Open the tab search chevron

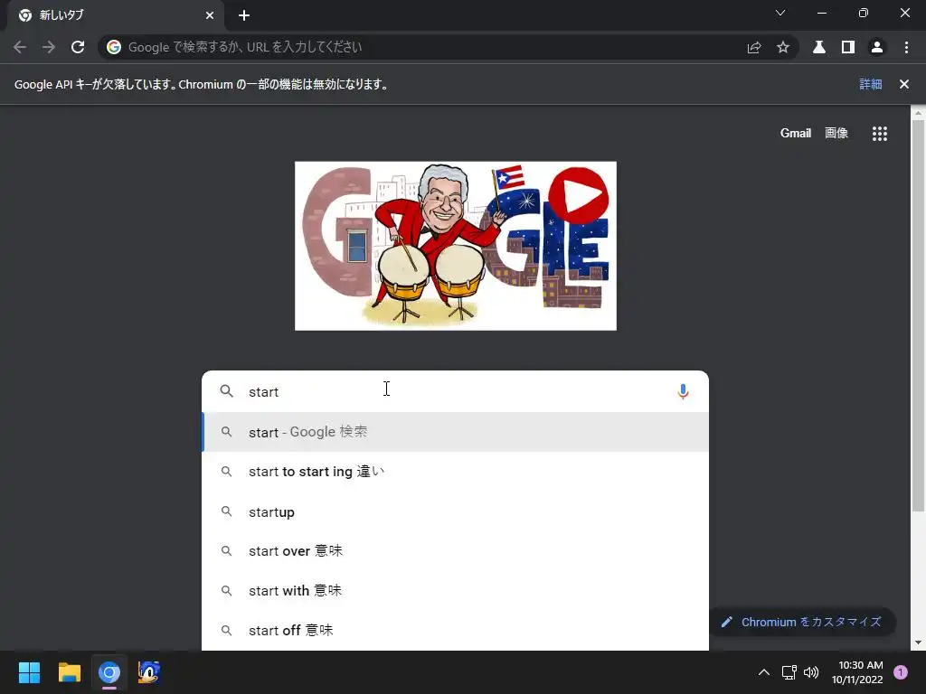[780, 13]
